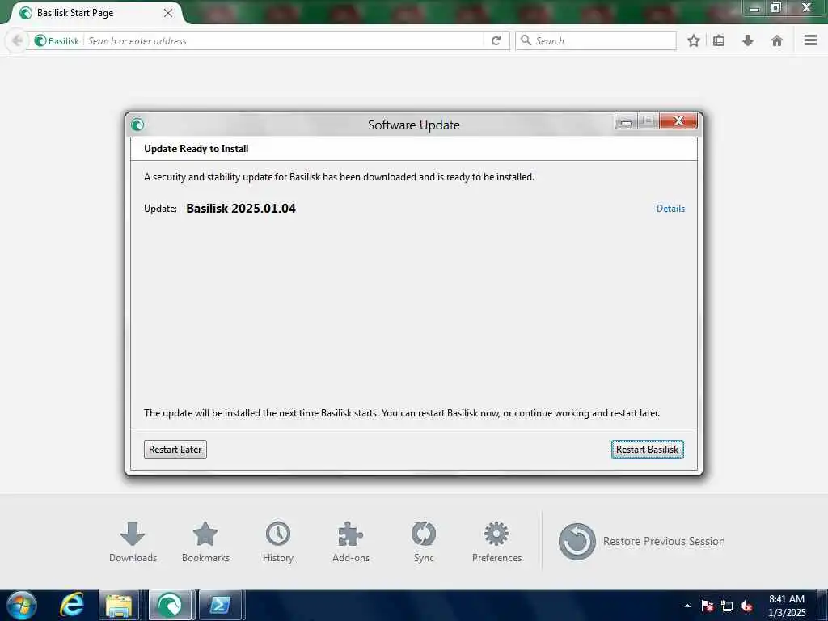
Task: Click the muted volume tray icon
Action: pyautogui.click(x=746, y=606)
